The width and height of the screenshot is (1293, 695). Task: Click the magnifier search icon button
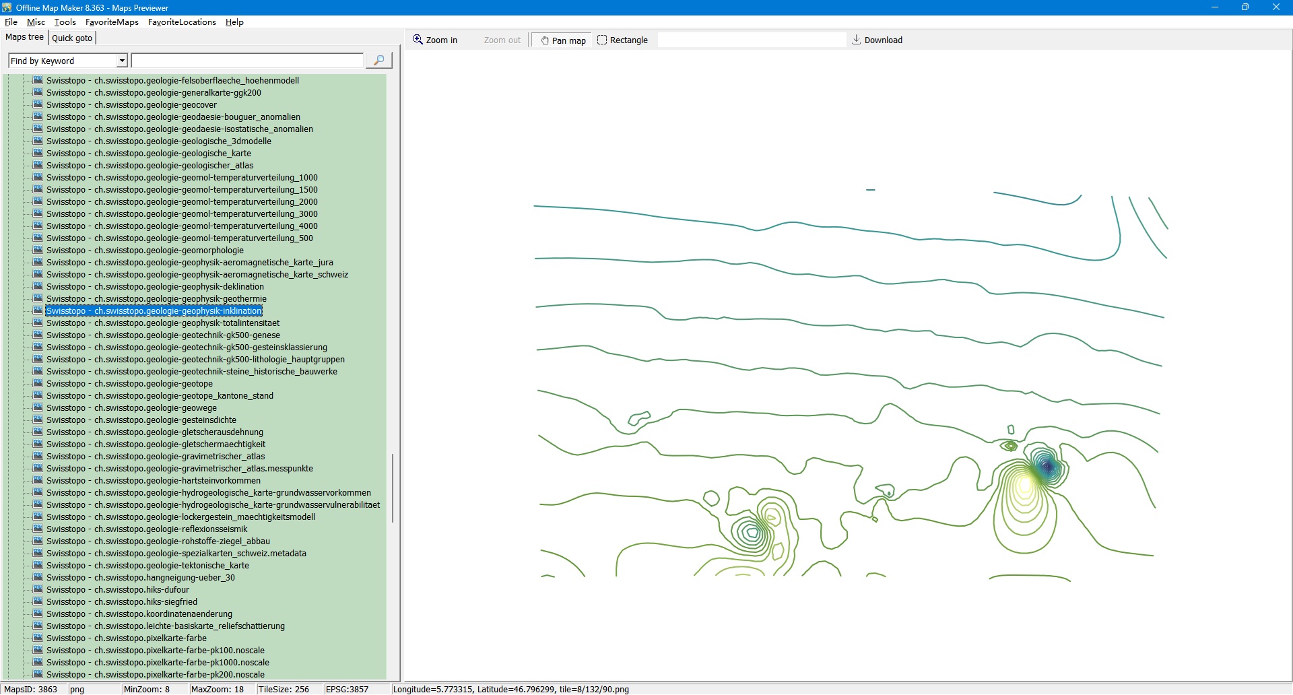click(x=378, y=61)
